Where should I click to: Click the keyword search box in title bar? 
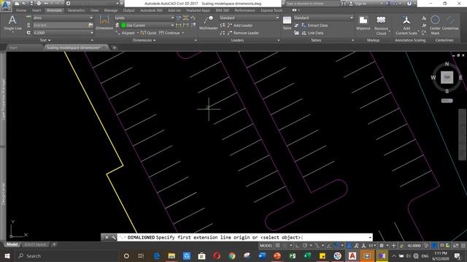tap(312, 4)
